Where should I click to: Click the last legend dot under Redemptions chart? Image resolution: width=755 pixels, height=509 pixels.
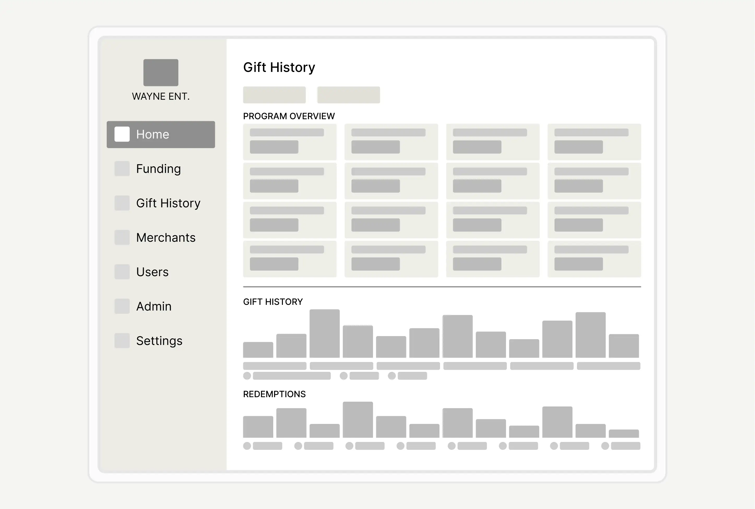605,446
